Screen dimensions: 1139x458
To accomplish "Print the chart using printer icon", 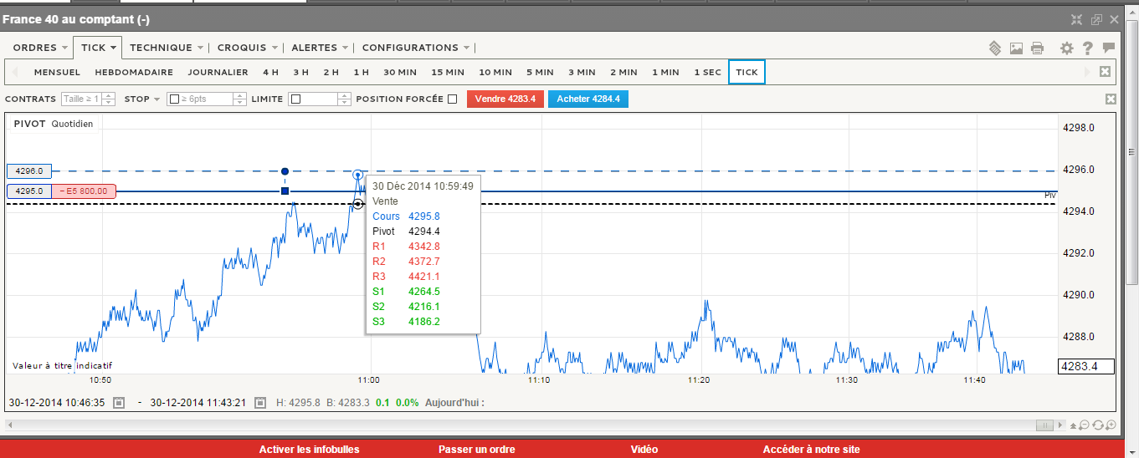I will (x=1038, y=48).
